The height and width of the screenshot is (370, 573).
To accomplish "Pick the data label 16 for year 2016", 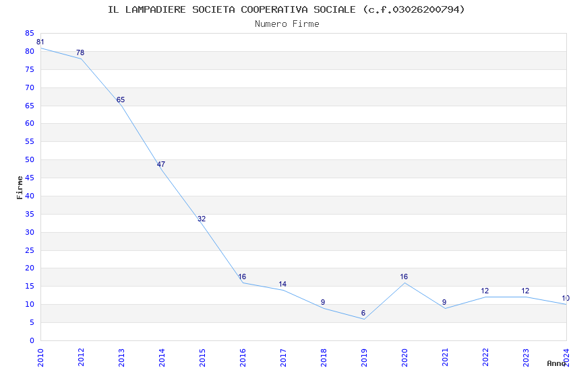I will pos(242,276).
